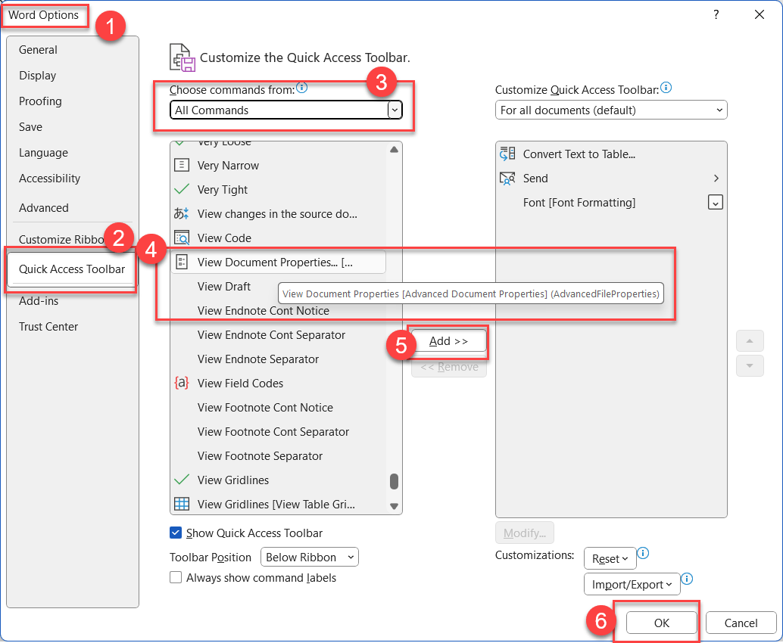Image resolution: width=783 pixels, height=643 pixels.
Task: Expand the Send submenu arrow
Action: tap(716, 178)
